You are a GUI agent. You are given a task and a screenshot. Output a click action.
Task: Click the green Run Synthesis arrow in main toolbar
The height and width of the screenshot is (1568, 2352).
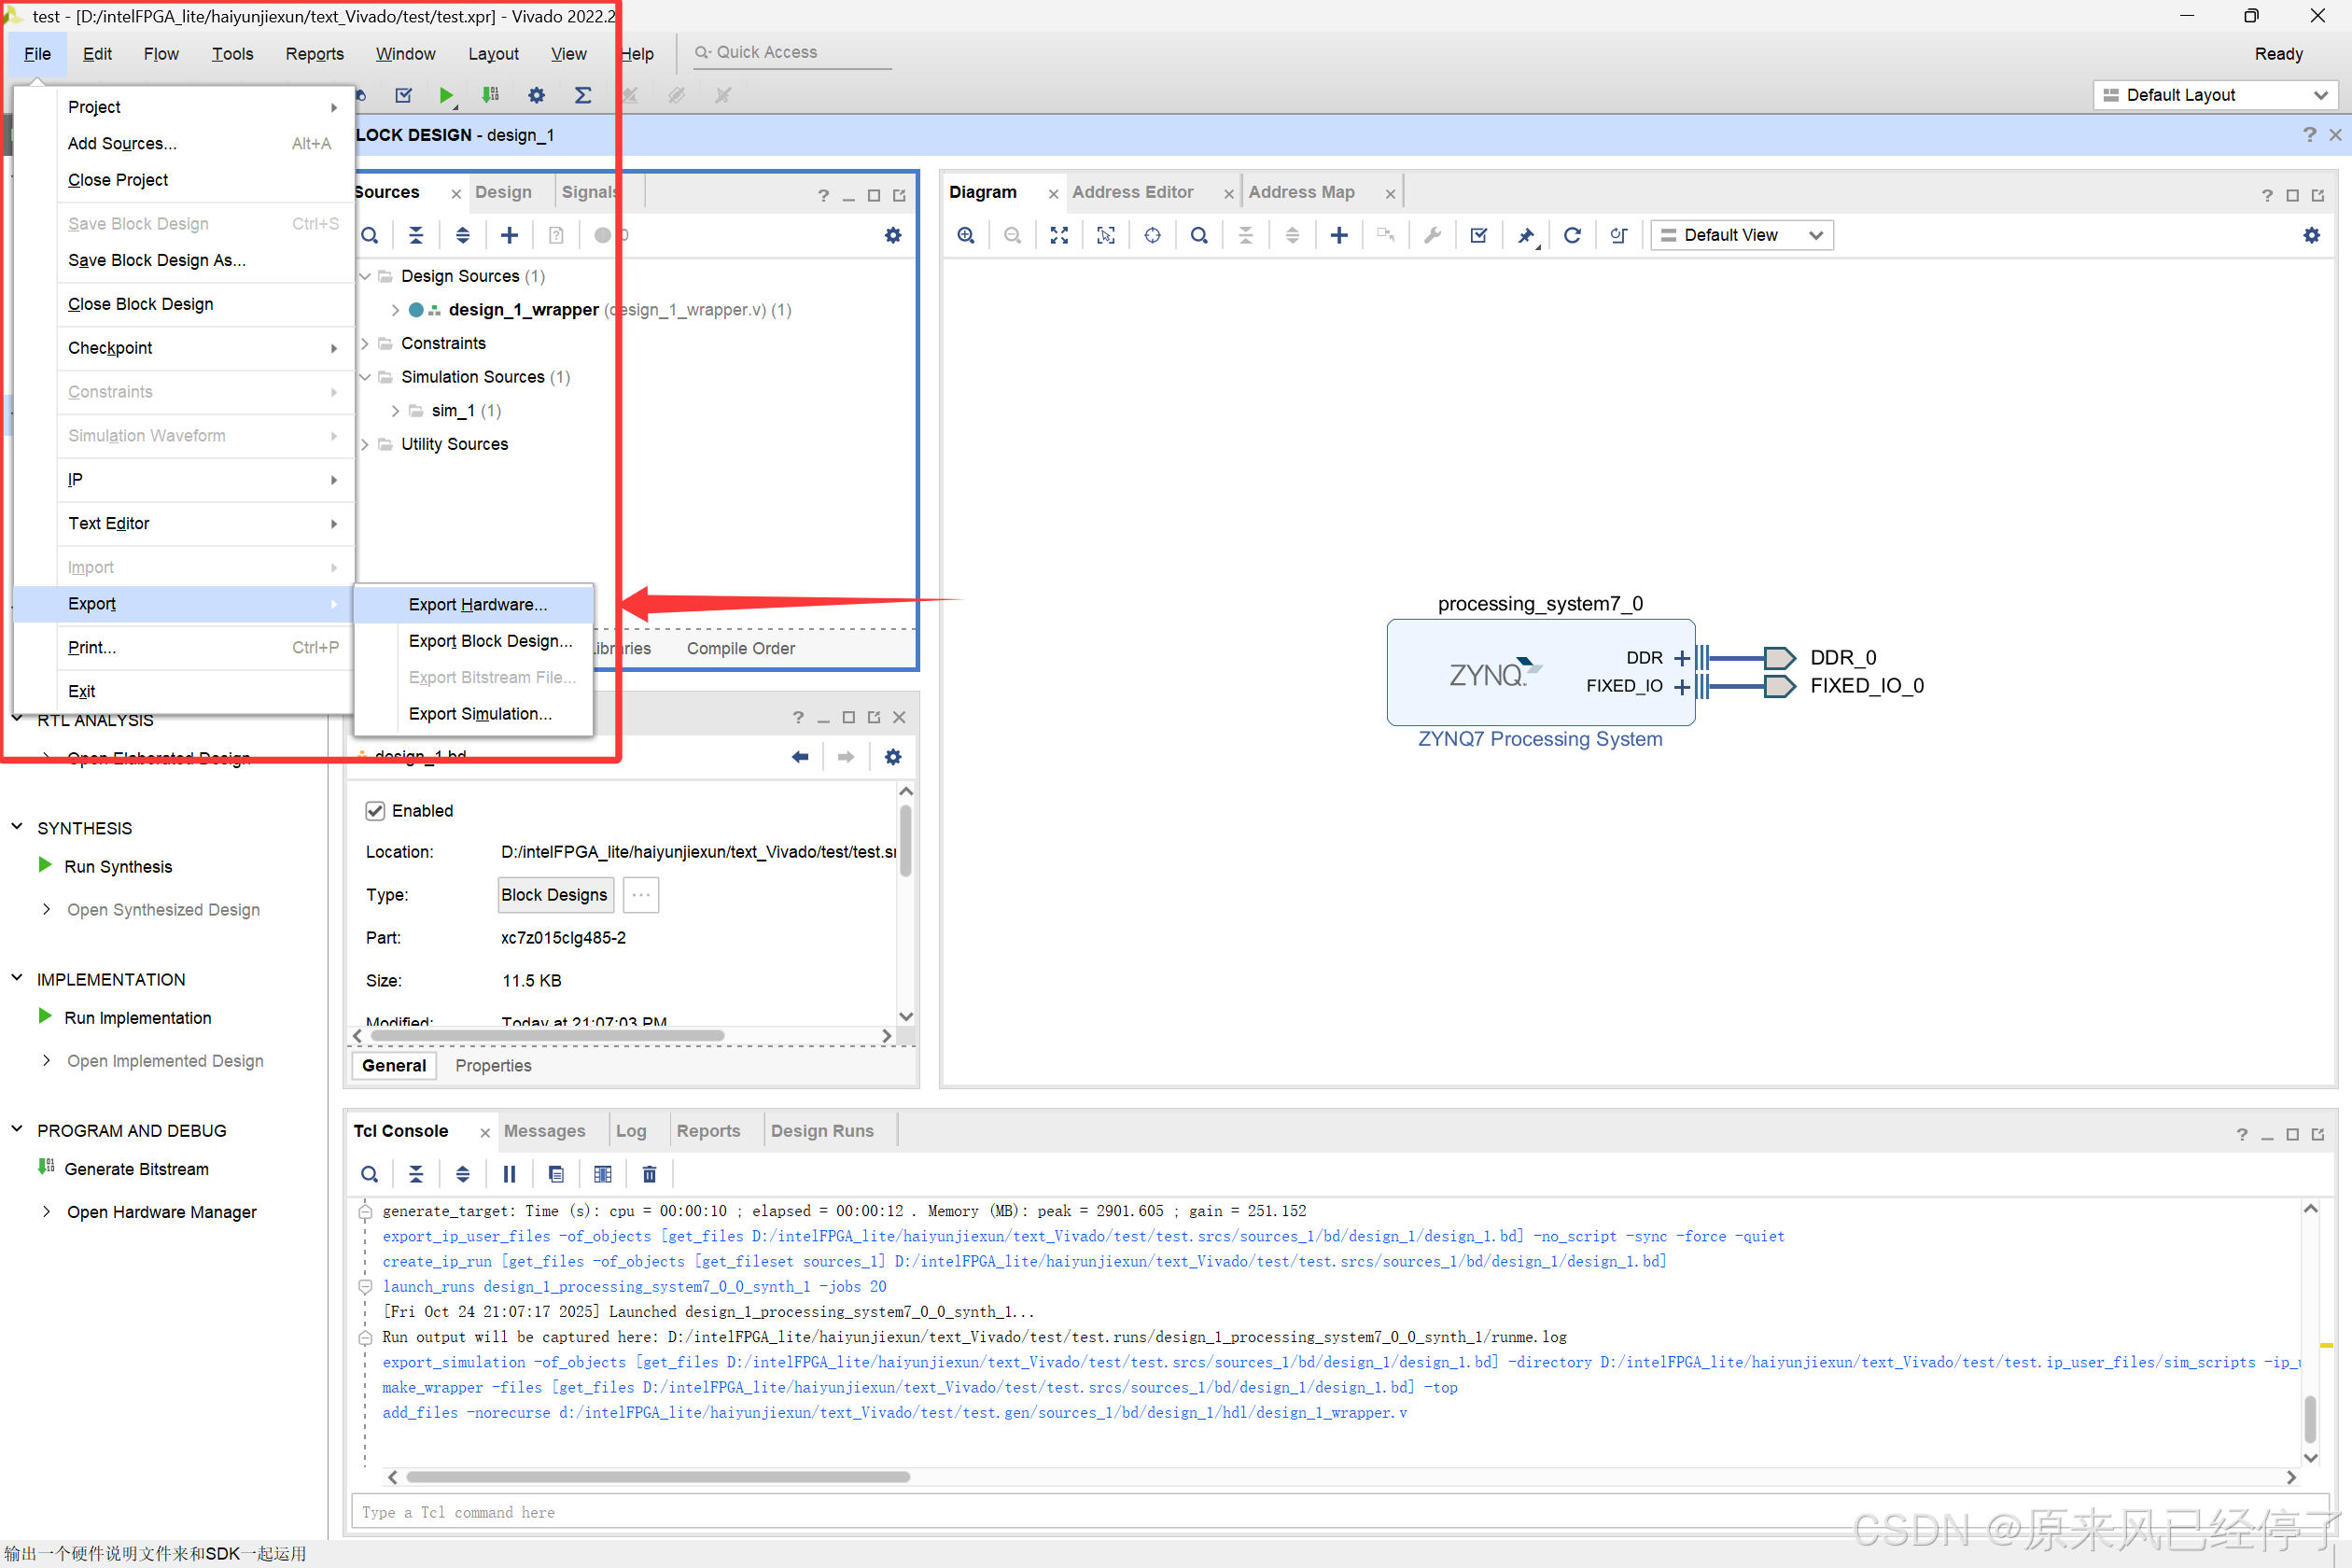click(446, 95)
